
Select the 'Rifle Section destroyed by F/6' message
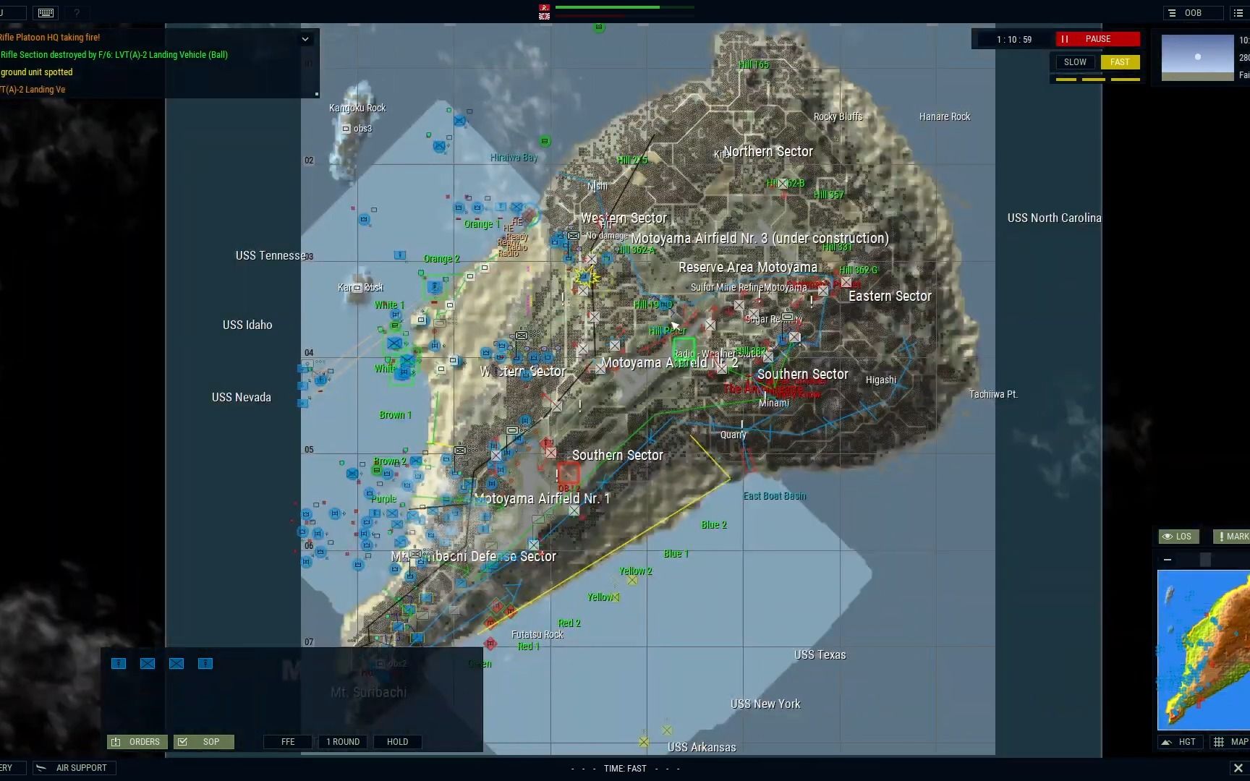click(114, 55)
